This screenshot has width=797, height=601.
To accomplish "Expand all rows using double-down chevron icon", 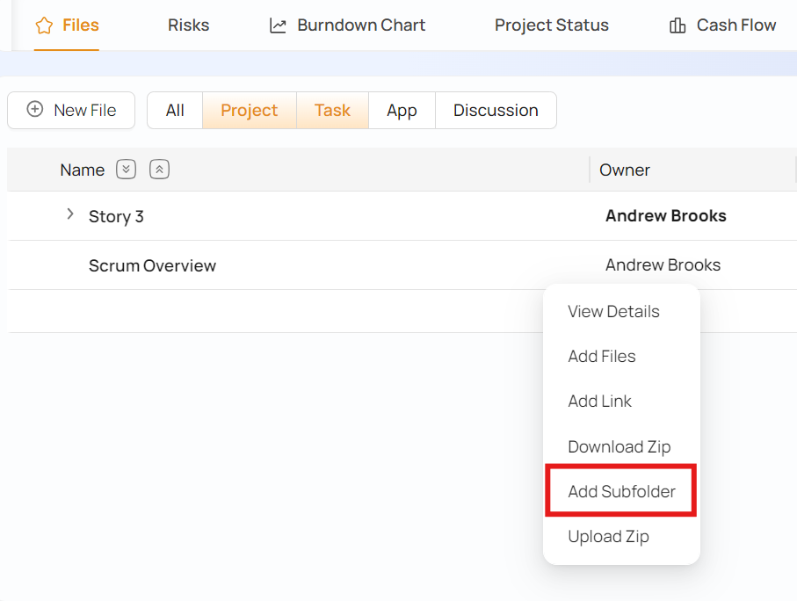I will click(x=127, y=170).
